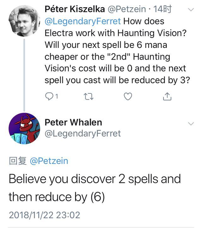Open Peter Whalen's red devil avatar
202x228 pixels.
[24, 128]
